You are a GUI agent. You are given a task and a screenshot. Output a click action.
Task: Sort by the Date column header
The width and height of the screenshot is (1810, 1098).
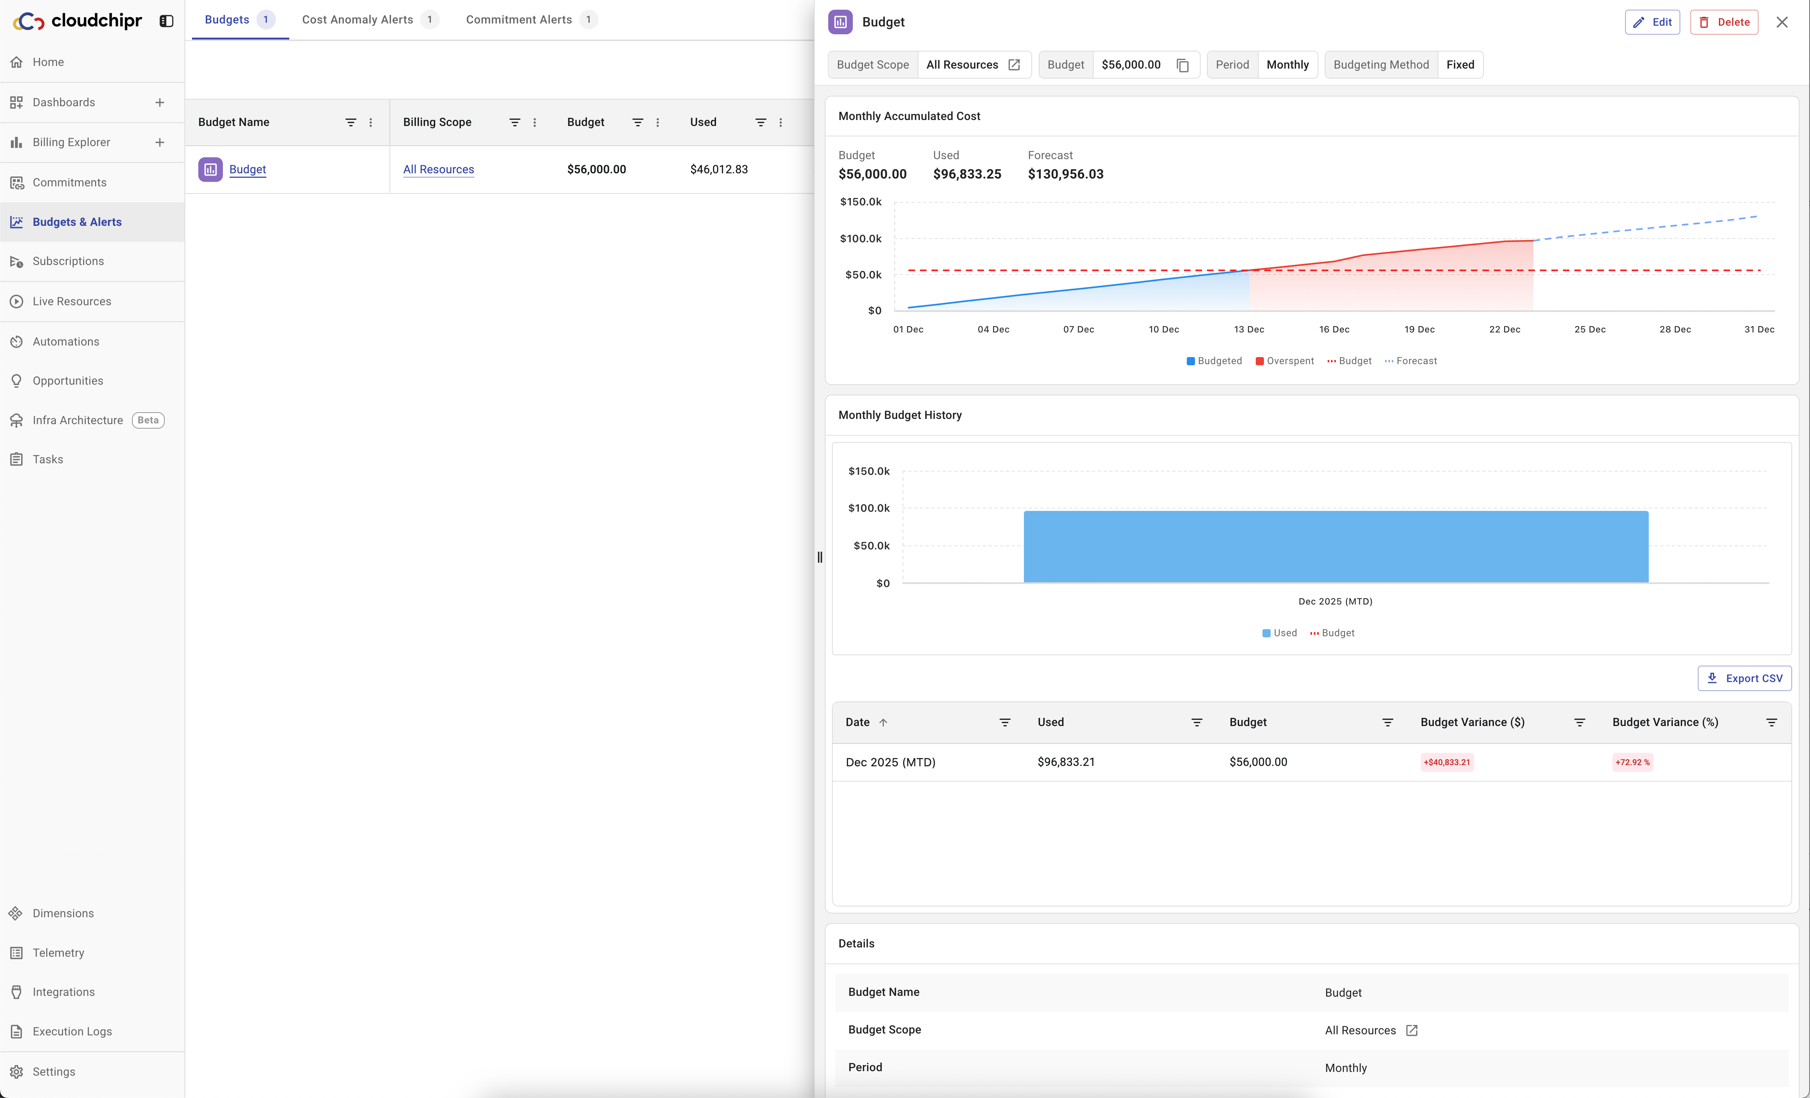pyautogui.click(x=857, y=723)
